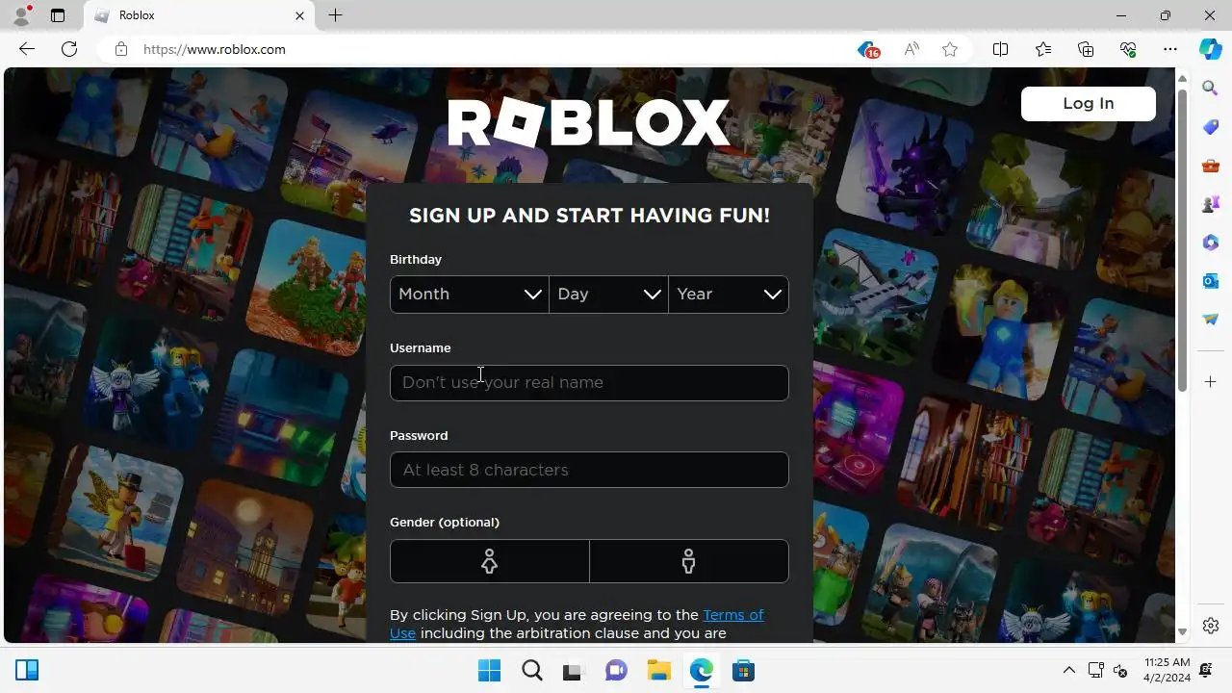Show hidden system tray icons chevron
This screenshot has width=1232, height=693.
click(x=1068, y=670)
